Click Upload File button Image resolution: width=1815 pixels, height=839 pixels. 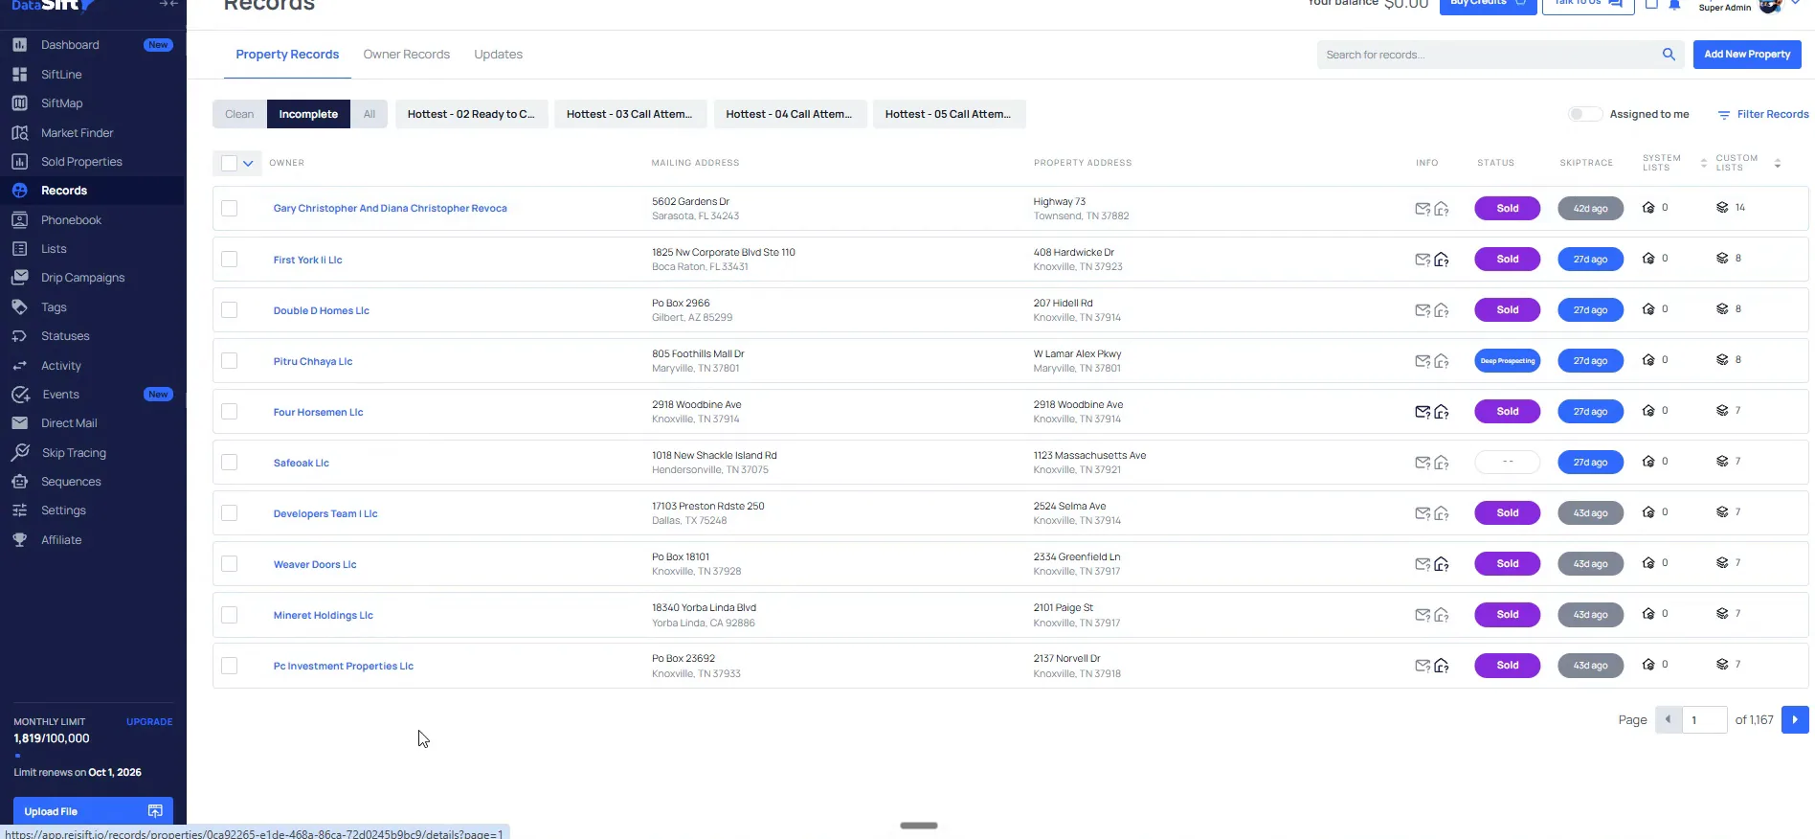[93, 811]
